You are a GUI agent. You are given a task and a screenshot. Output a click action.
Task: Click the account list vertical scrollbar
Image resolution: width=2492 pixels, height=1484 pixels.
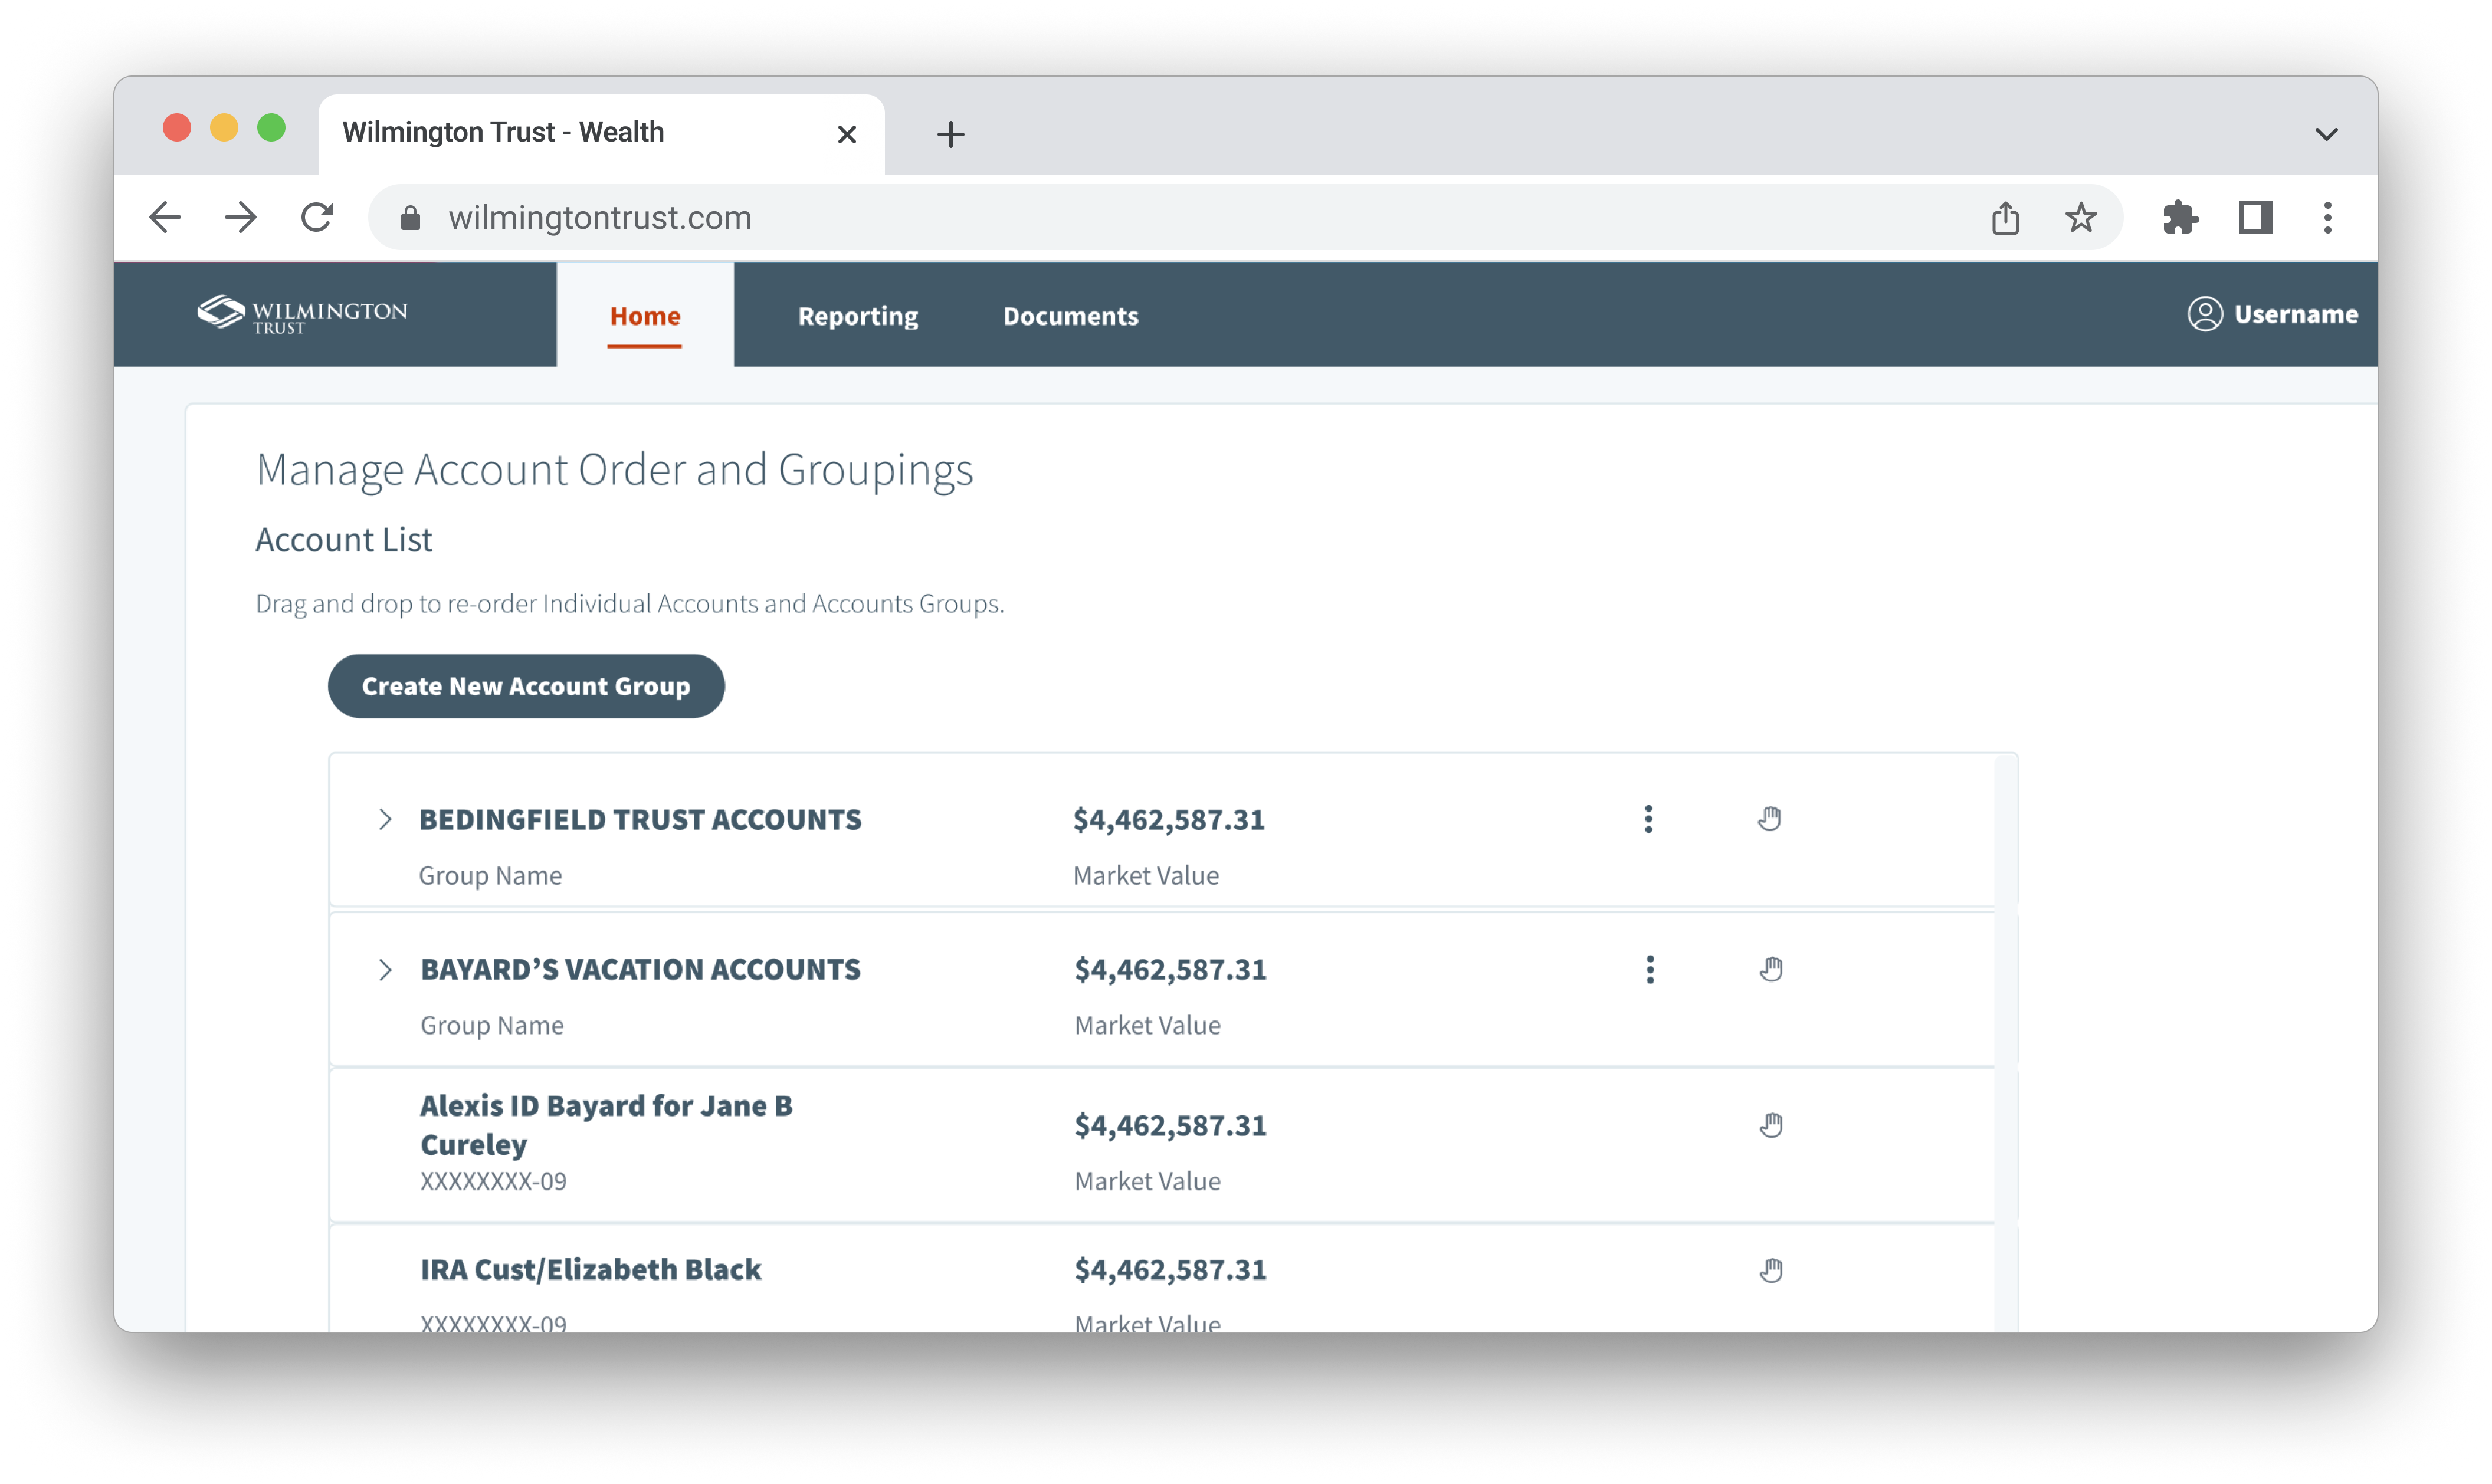tap(2005, 1042)
